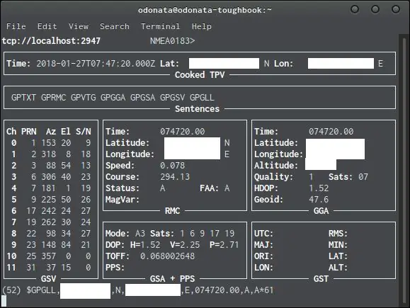
Task: Click the terminal vertical scrollbar
Action: 404,170
